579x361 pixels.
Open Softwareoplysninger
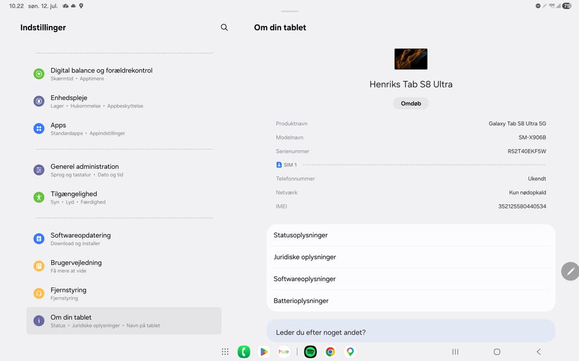411,278
